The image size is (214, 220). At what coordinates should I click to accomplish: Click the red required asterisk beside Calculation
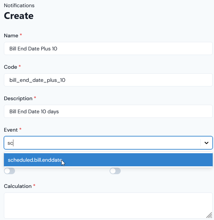click(x=34, y=186)
